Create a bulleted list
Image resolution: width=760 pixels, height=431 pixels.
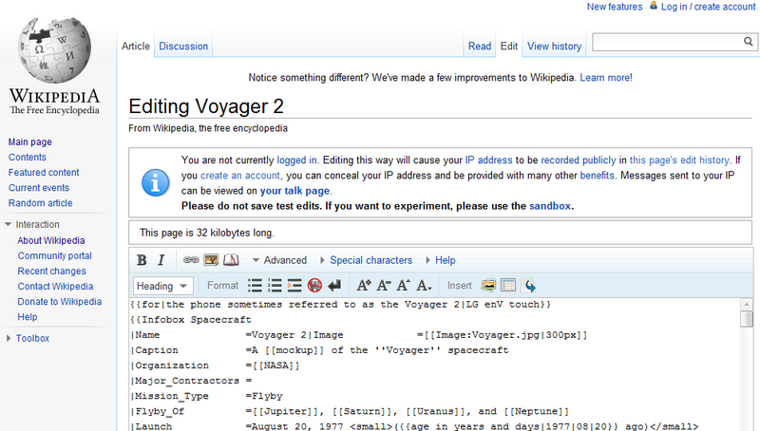click(255, 286)
